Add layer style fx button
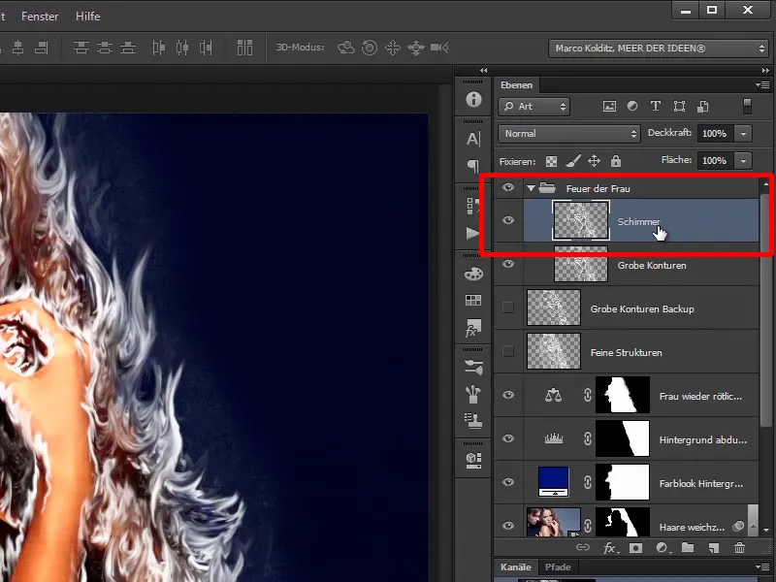776x582 pixels. (611, 548)
